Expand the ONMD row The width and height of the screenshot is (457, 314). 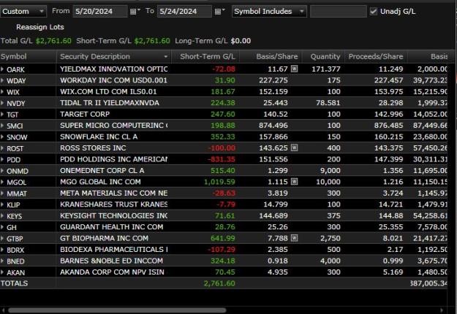2,171
